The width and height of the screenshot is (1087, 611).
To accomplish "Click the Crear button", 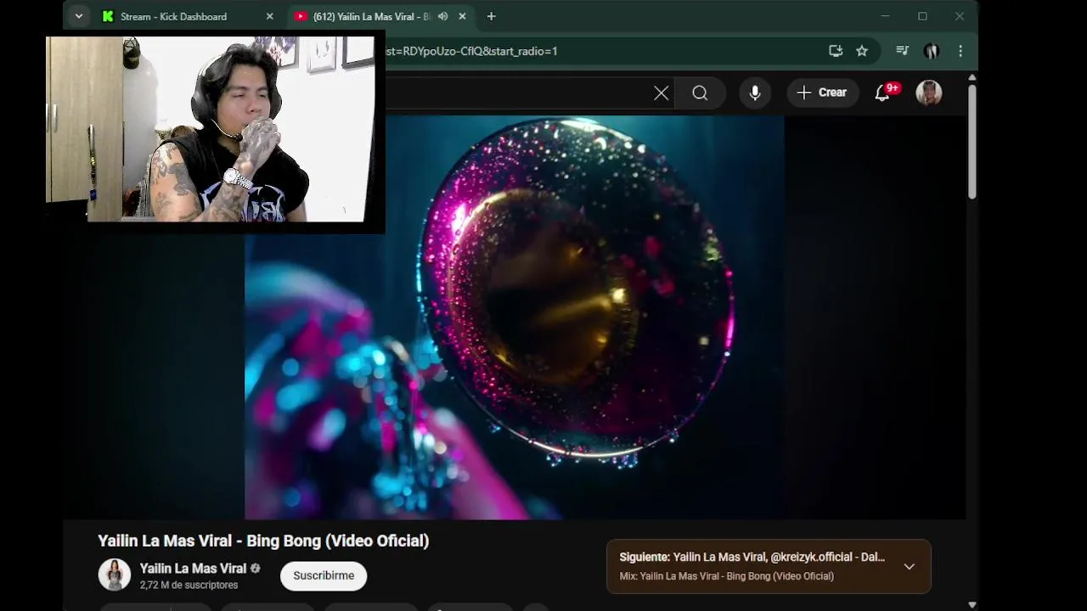I will 822,92.
